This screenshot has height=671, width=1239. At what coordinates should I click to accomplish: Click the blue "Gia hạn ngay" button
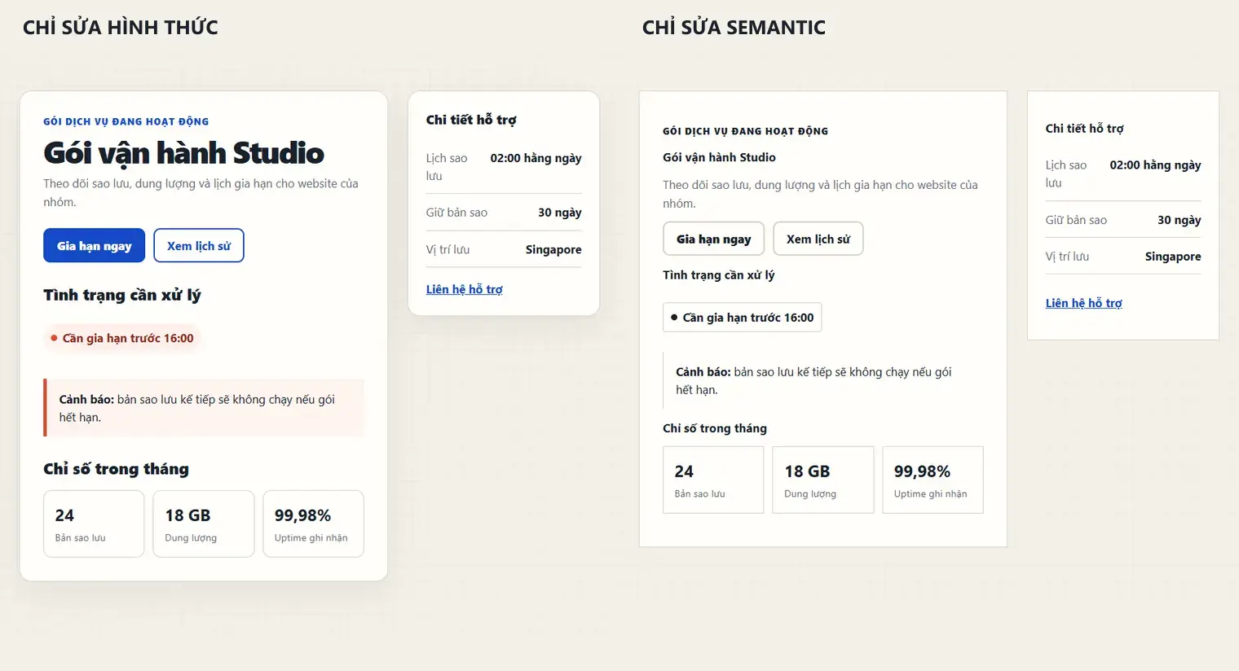(94, 245)
